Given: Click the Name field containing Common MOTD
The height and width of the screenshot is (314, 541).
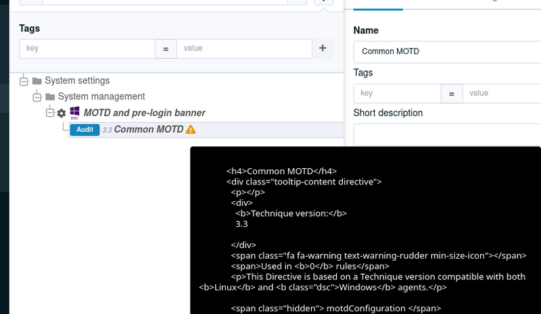Looking at the screenshot, I should pos(447,52).
